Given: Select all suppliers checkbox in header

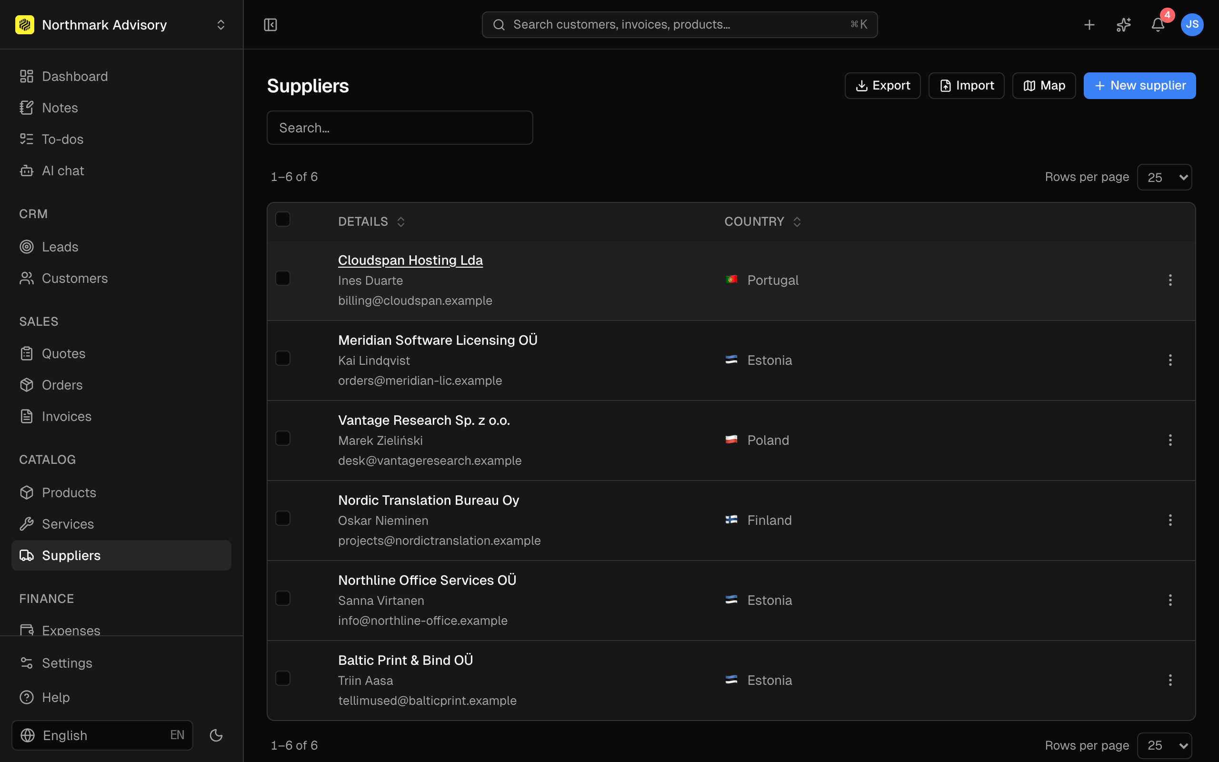Looking at the screenshot, I should pos(282,219).
